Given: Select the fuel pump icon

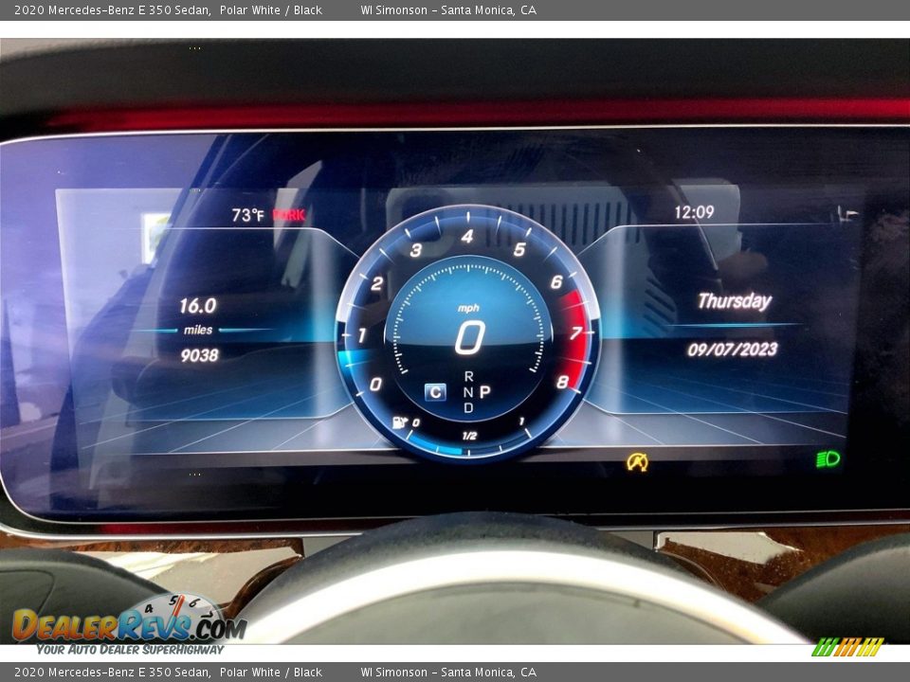Looking at the screenshot, I should [x=400, y=422].
